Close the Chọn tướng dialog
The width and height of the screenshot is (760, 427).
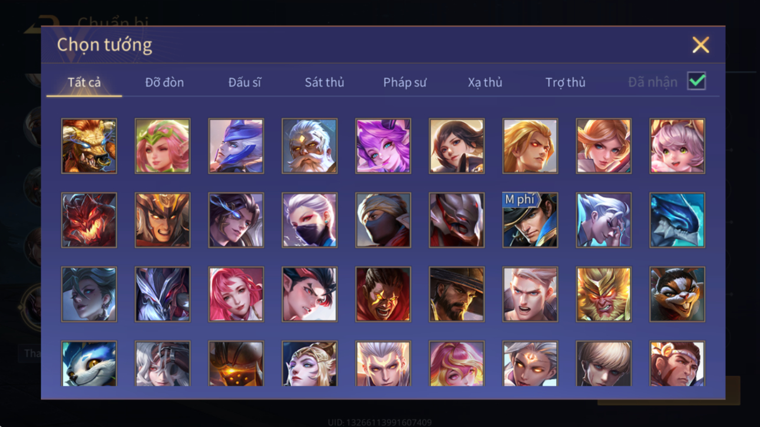[700, 45]
